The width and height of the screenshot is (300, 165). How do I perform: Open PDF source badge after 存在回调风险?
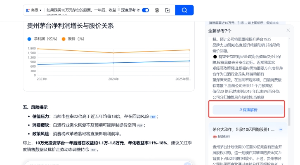[x=153, y=117]
